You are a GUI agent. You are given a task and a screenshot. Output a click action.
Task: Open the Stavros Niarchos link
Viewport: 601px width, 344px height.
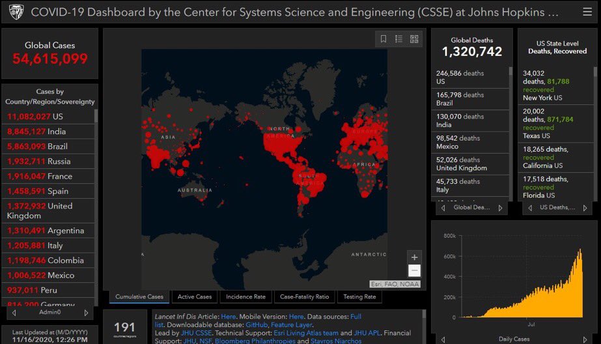pos(336,341)
